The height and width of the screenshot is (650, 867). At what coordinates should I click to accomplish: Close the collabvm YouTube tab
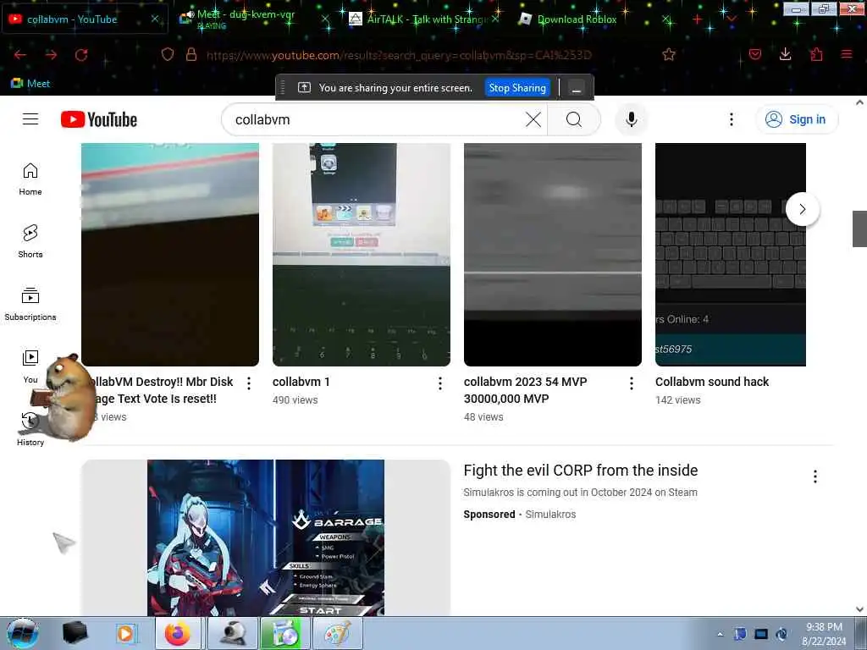155,19
